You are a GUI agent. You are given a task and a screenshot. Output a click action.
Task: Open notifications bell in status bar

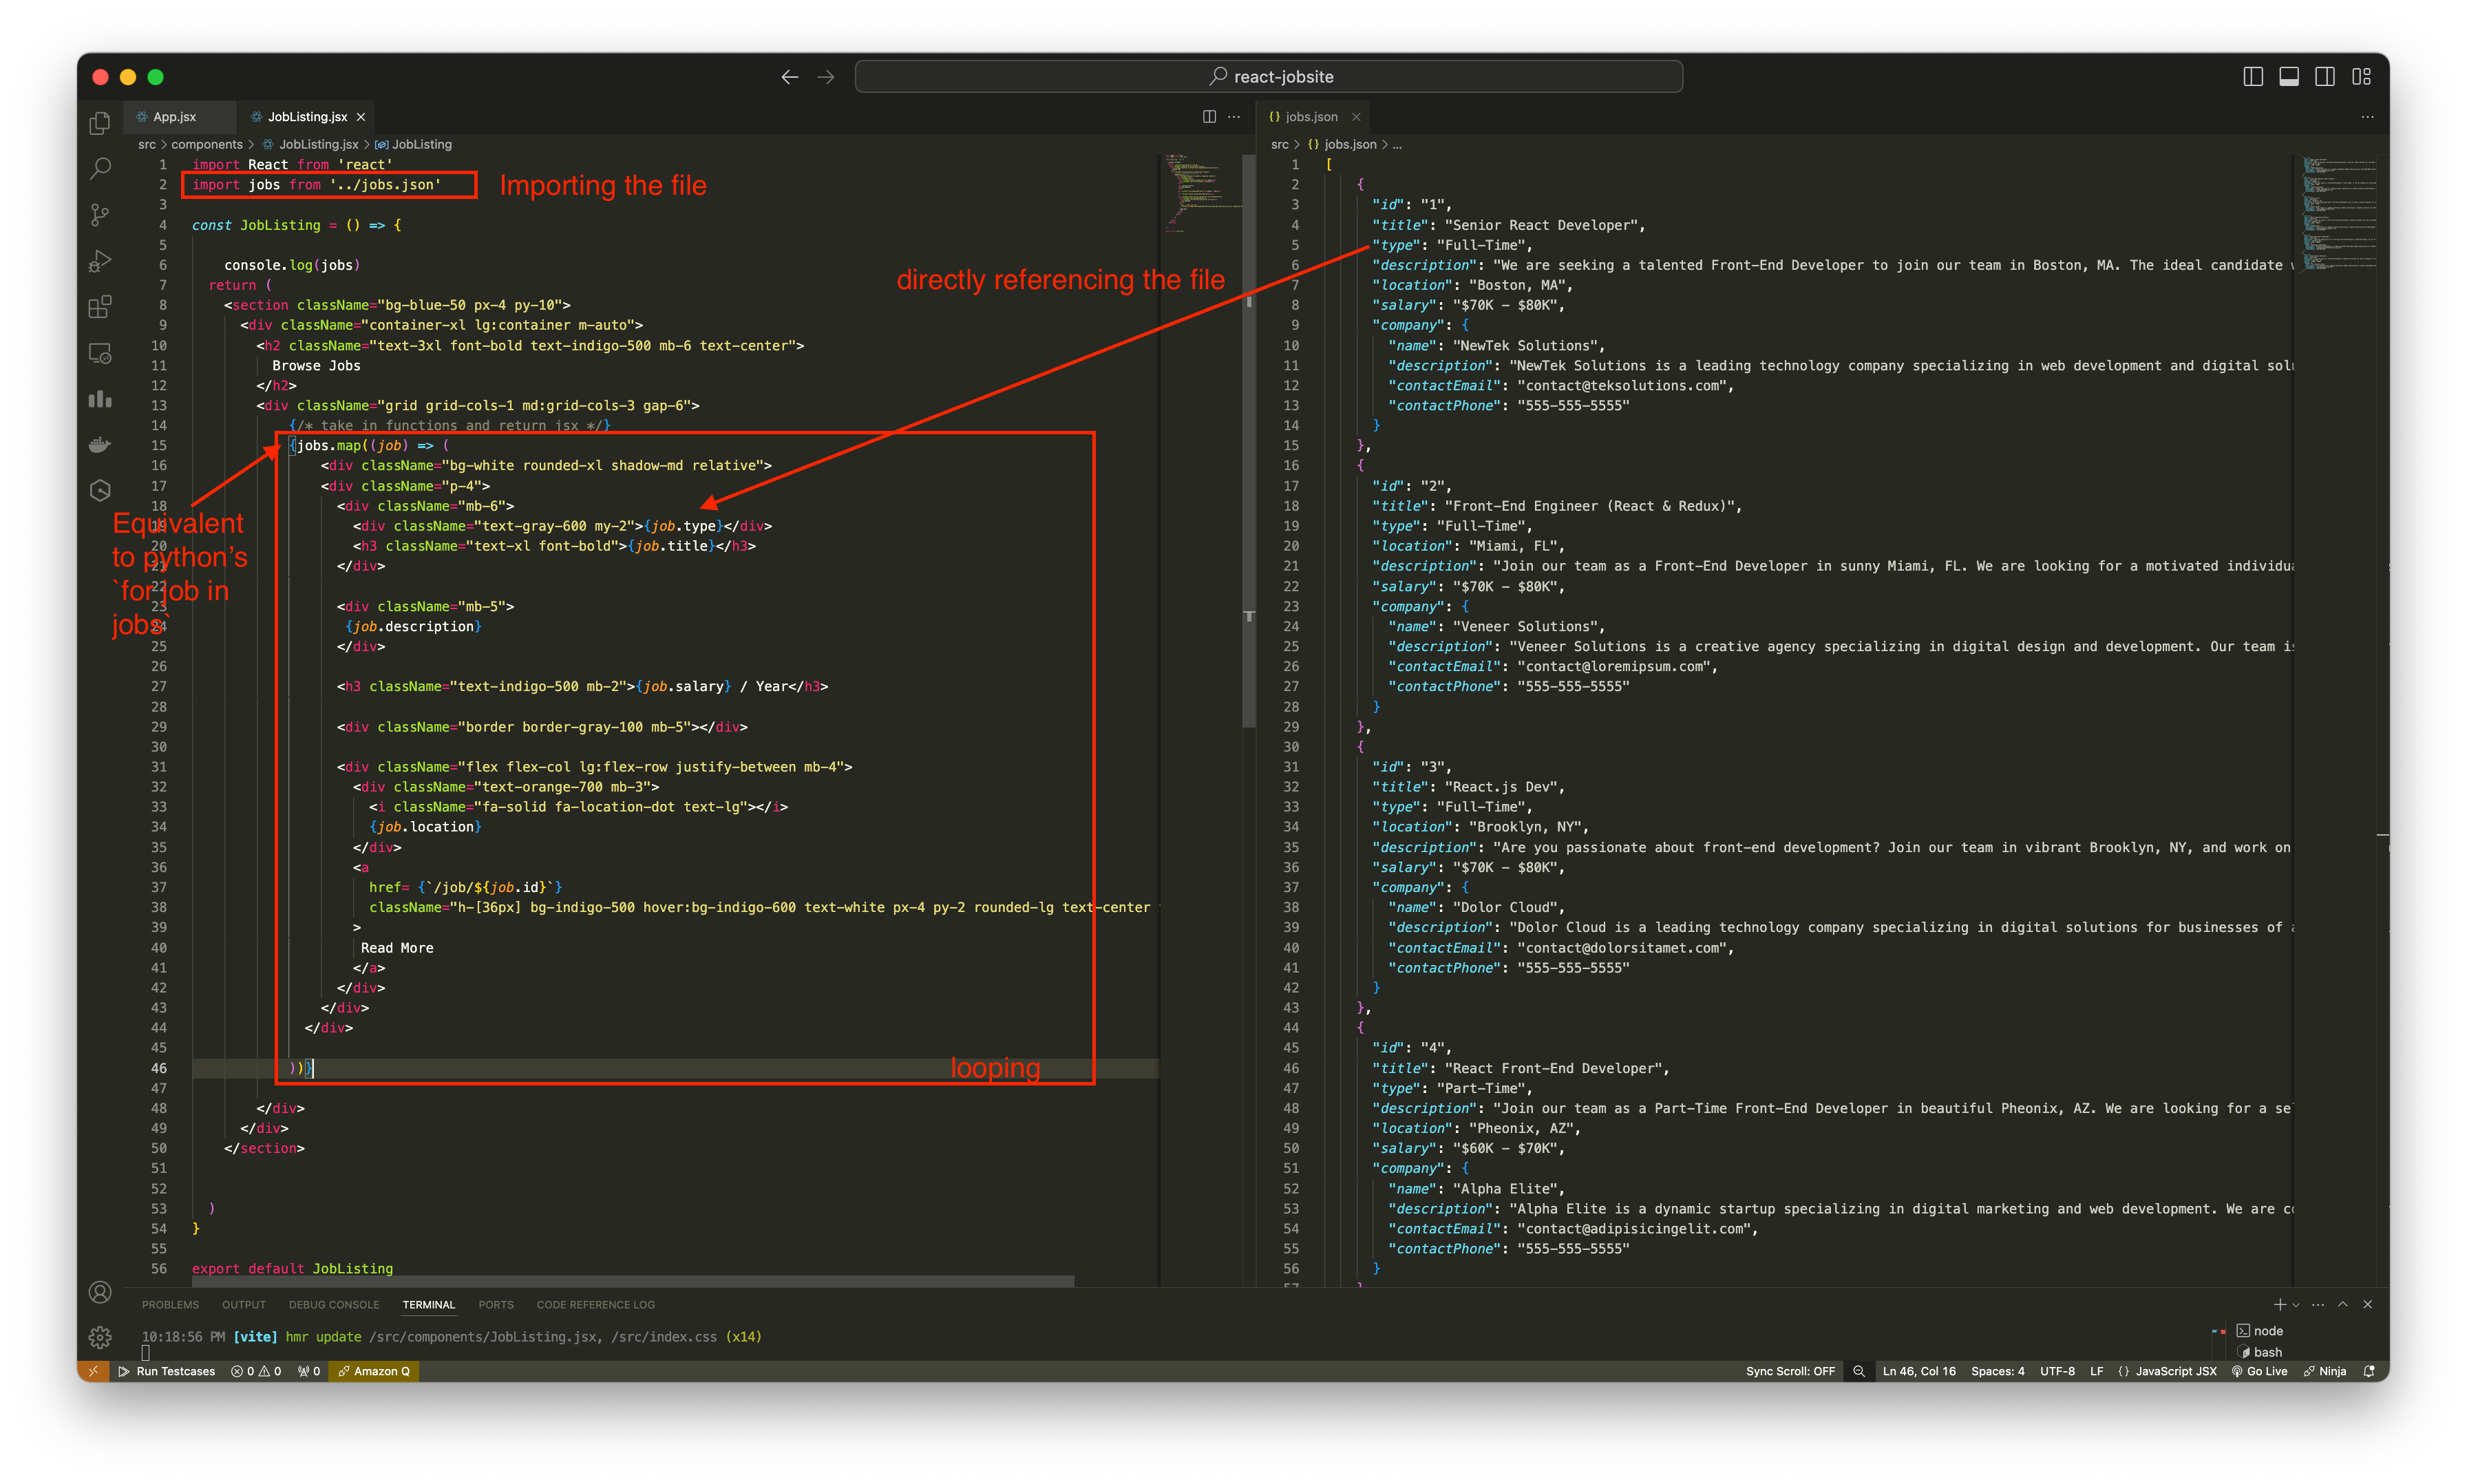[2369, 1371]
